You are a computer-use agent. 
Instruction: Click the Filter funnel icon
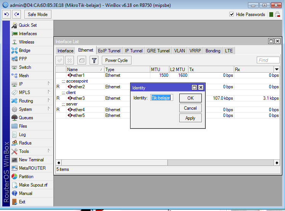point(94,60)
